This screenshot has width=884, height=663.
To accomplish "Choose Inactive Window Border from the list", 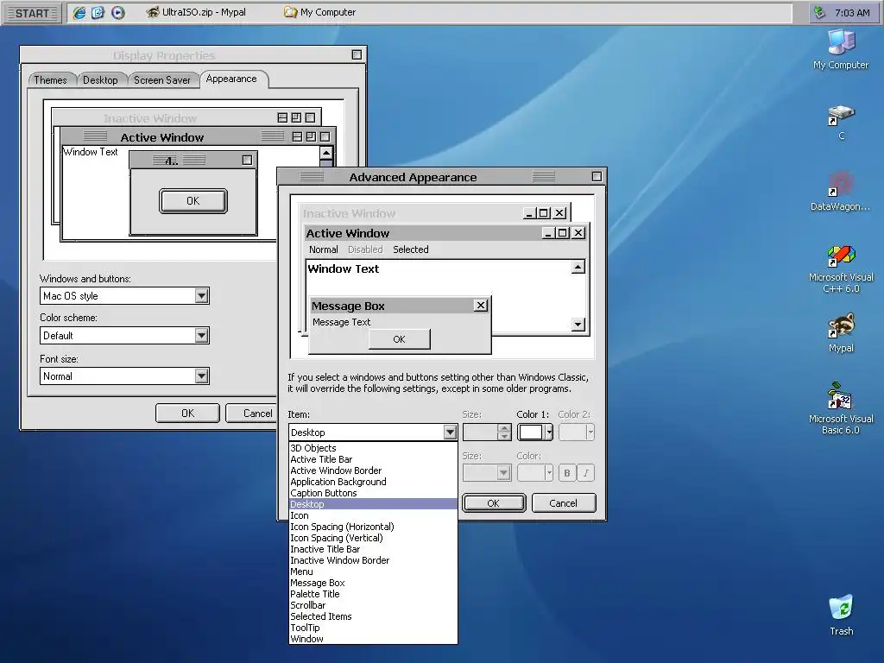I will [373, 560].
